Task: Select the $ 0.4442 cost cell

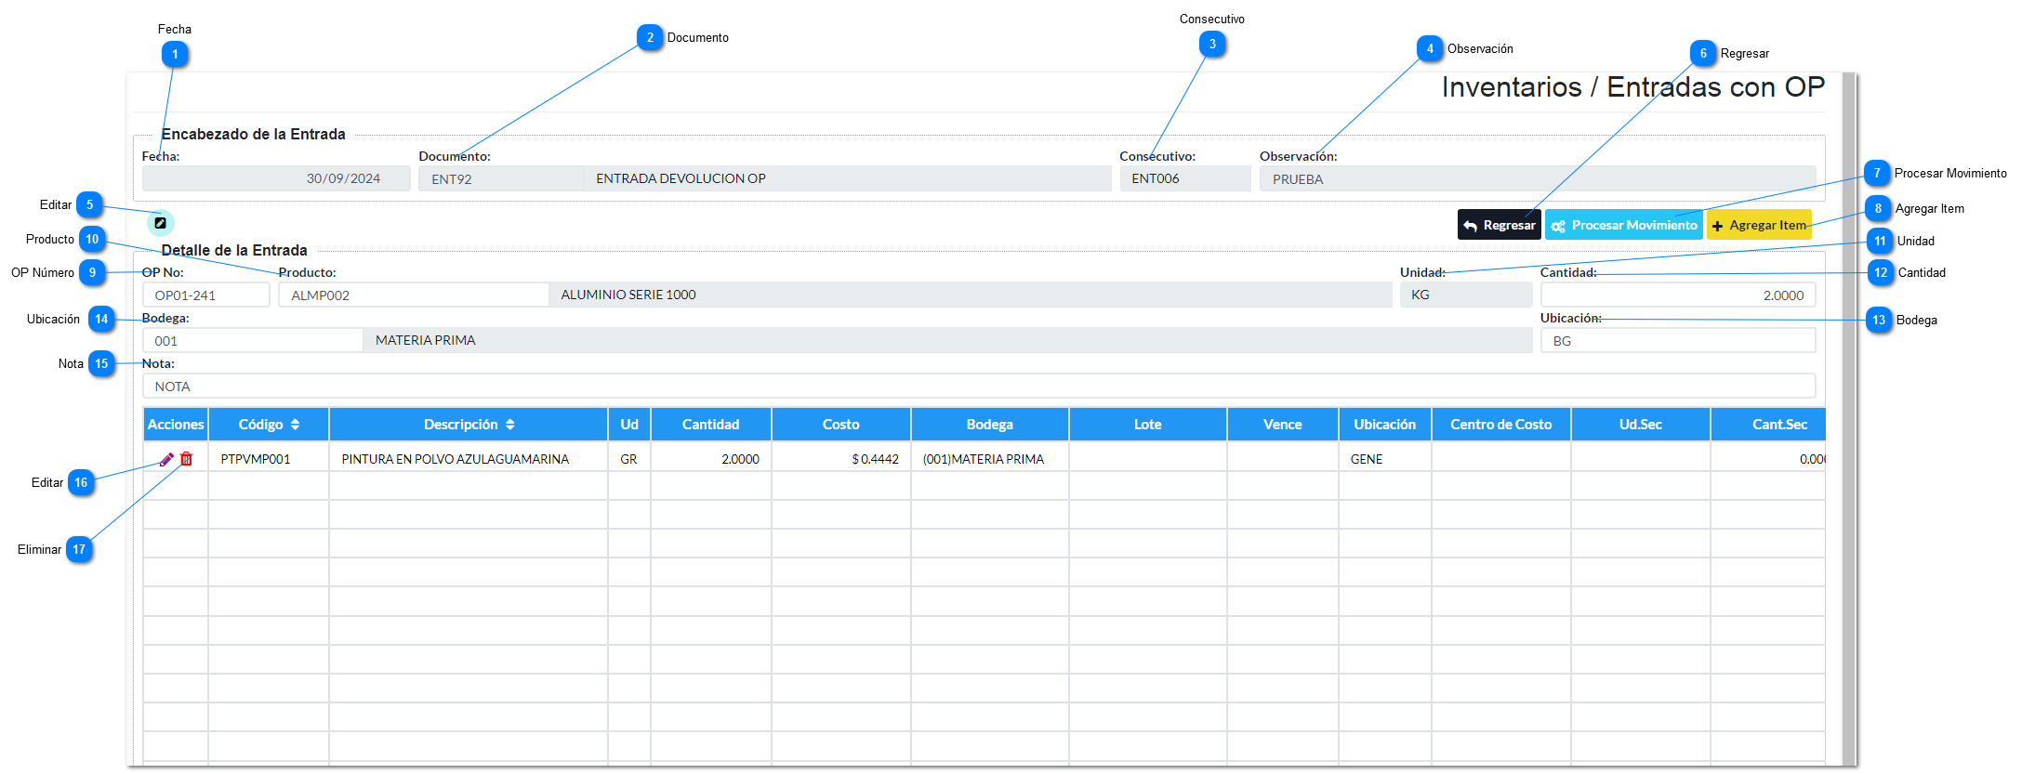Action: click(841, 459)
